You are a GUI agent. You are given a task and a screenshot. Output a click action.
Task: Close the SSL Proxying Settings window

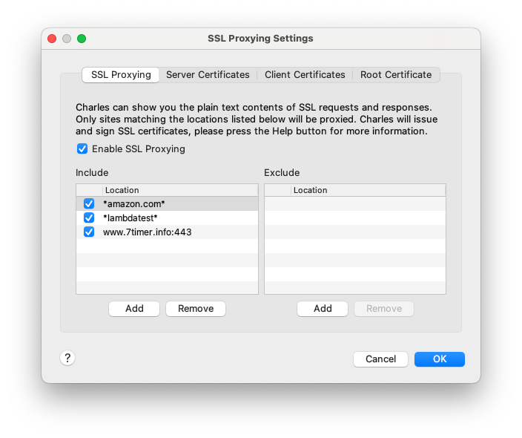[x=52, y=39]
